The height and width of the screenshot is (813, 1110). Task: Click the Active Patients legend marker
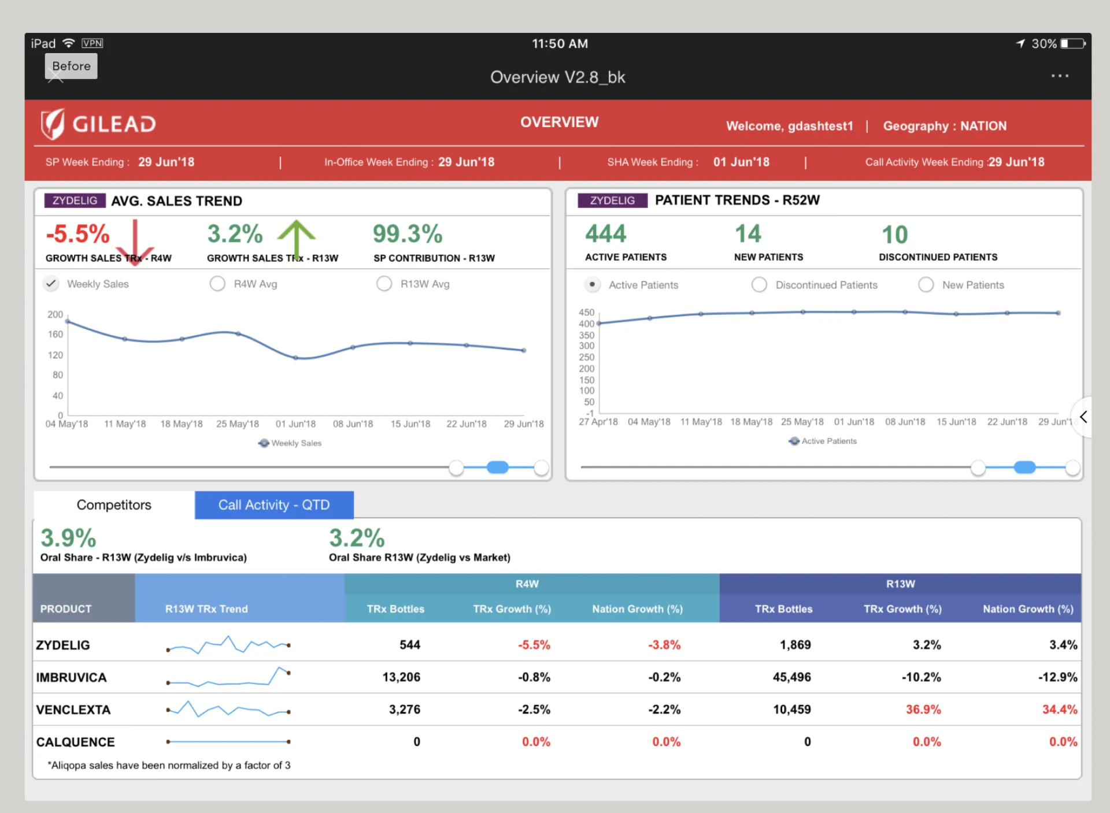click(x=794, y=441)
